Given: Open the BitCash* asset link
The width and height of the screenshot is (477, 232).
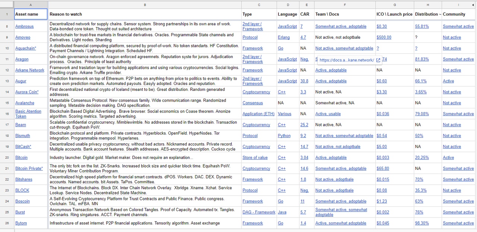Looking at the screenshot, I should click(23, 146).
